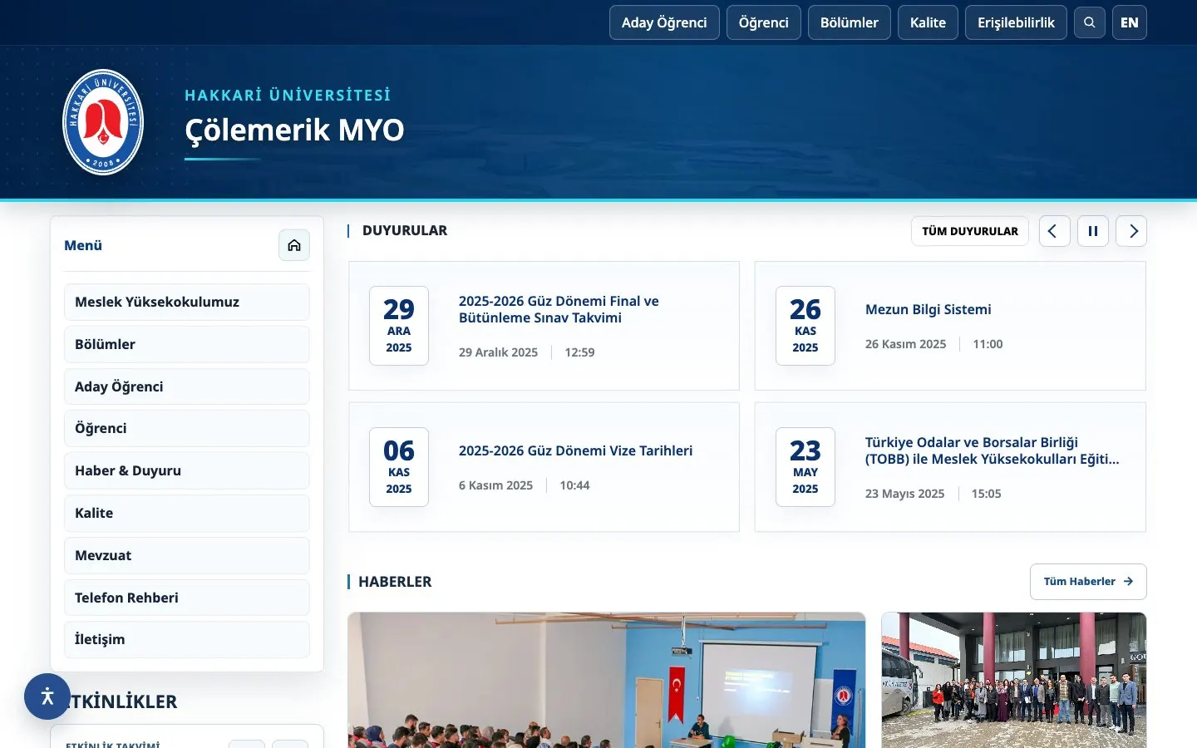Open the accessibility widget button

(x=47, y=696)
